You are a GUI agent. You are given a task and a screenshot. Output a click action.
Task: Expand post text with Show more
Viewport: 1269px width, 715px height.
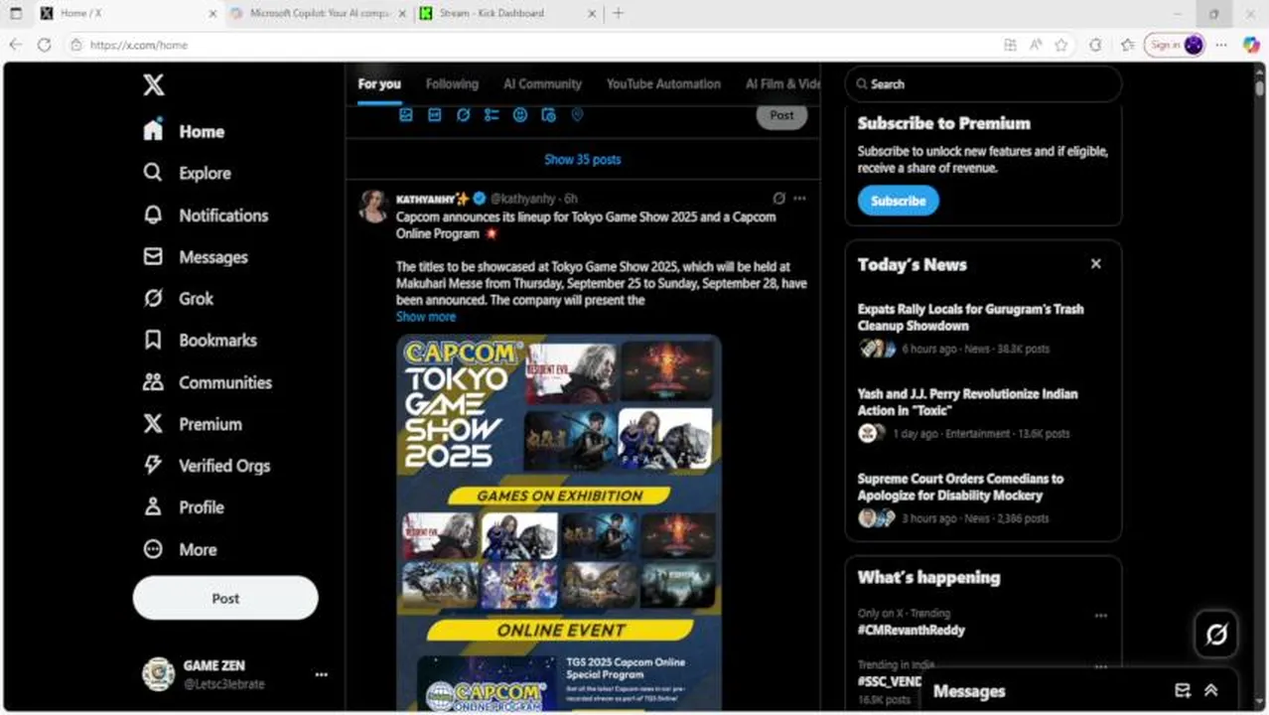(x=426, y=317)
